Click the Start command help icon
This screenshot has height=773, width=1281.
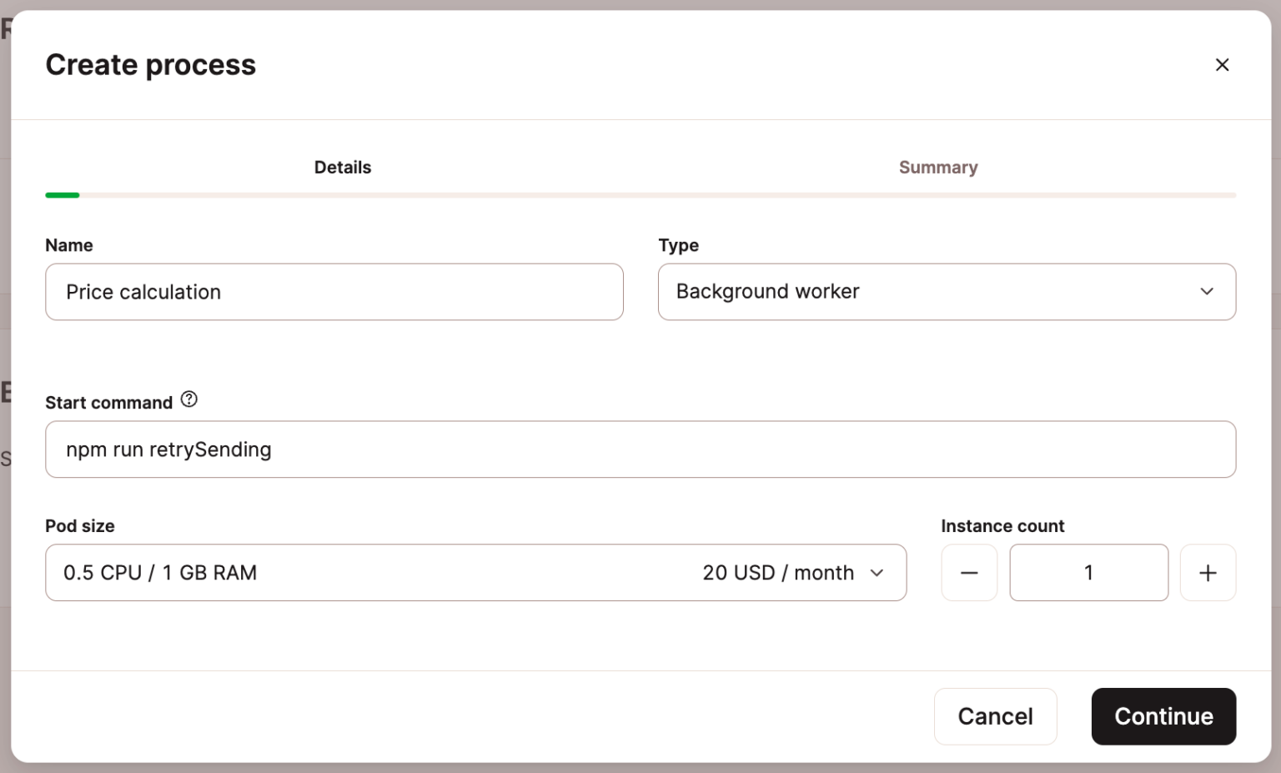pos(188,399)
